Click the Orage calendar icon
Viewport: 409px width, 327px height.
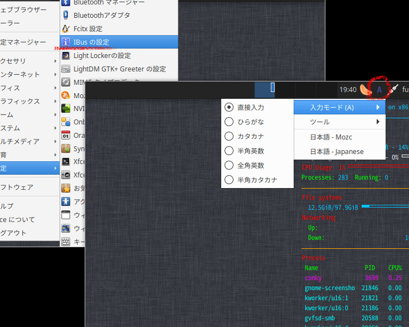point(66,135)
